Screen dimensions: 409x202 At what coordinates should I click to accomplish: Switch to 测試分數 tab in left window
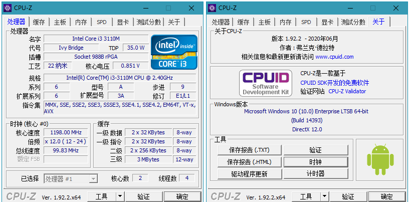(x=148, y=22)
